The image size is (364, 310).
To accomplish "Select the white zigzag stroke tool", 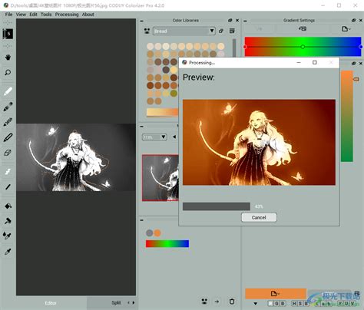I will [x=8, y=172].
